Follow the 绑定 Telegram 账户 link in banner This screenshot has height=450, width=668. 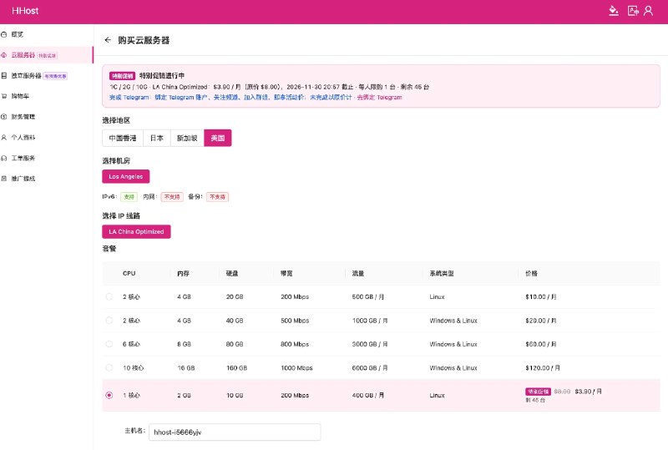click(x=182, y=97)
